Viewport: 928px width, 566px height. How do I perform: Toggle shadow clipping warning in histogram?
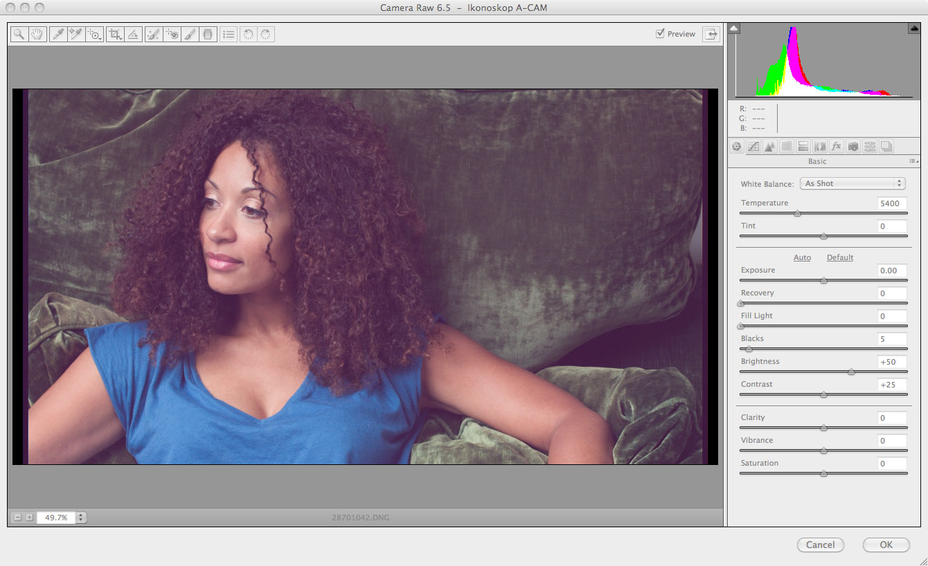735,28
